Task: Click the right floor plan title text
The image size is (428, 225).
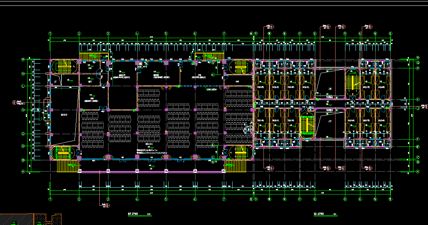Action: [320, 214]
